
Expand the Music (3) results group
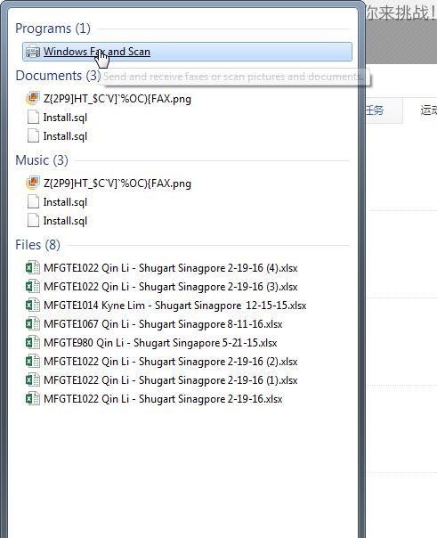point(42,160)
